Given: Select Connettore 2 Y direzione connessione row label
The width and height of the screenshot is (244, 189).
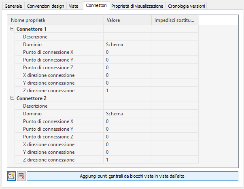Looking at the screenshot, I should pyautogui.click(x=49, y=152).
